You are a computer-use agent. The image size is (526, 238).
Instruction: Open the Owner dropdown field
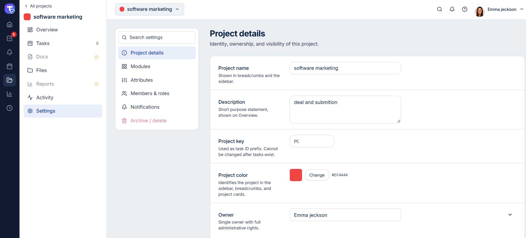click(x=345, y=215)
